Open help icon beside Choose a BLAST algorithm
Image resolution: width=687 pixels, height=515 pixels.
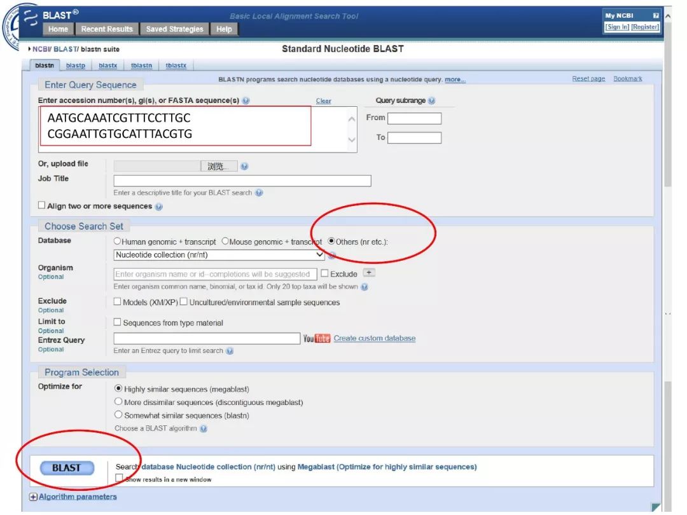point(204,429)
